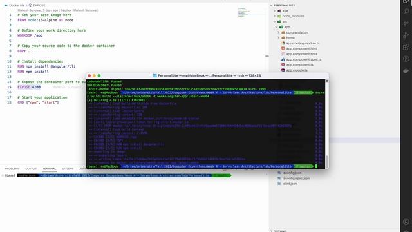Open the Accounts icon in activity bar
Viewport: 412px width, 232px height.
[406, 222]
